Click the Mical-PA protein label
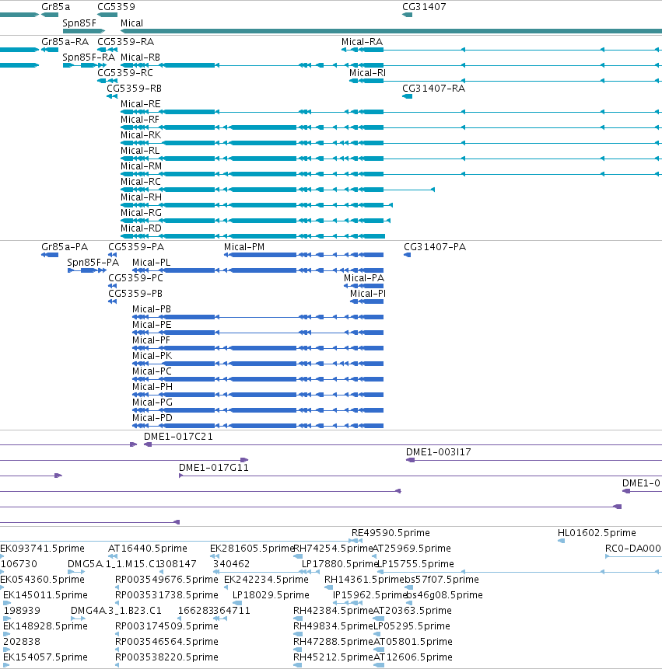The image size is (662, 669). [364, 278]
